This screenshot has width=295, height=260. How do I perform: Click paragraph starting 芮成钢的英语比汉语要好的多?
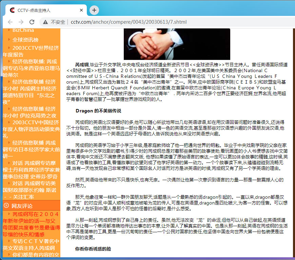175,128
